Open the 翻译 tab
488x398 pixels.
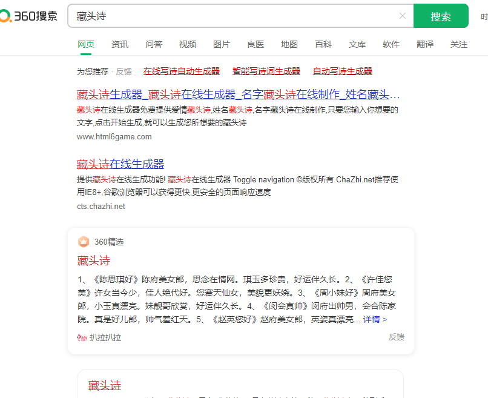(425, 44)
